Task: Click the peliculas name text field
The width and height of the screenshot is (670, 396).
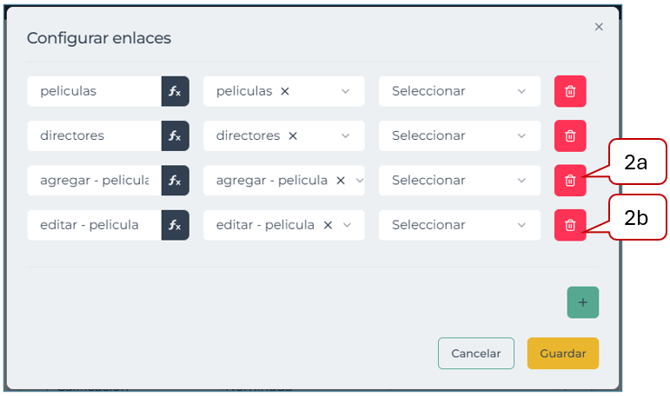Action: pyautogui.click(x=94, y=91)
